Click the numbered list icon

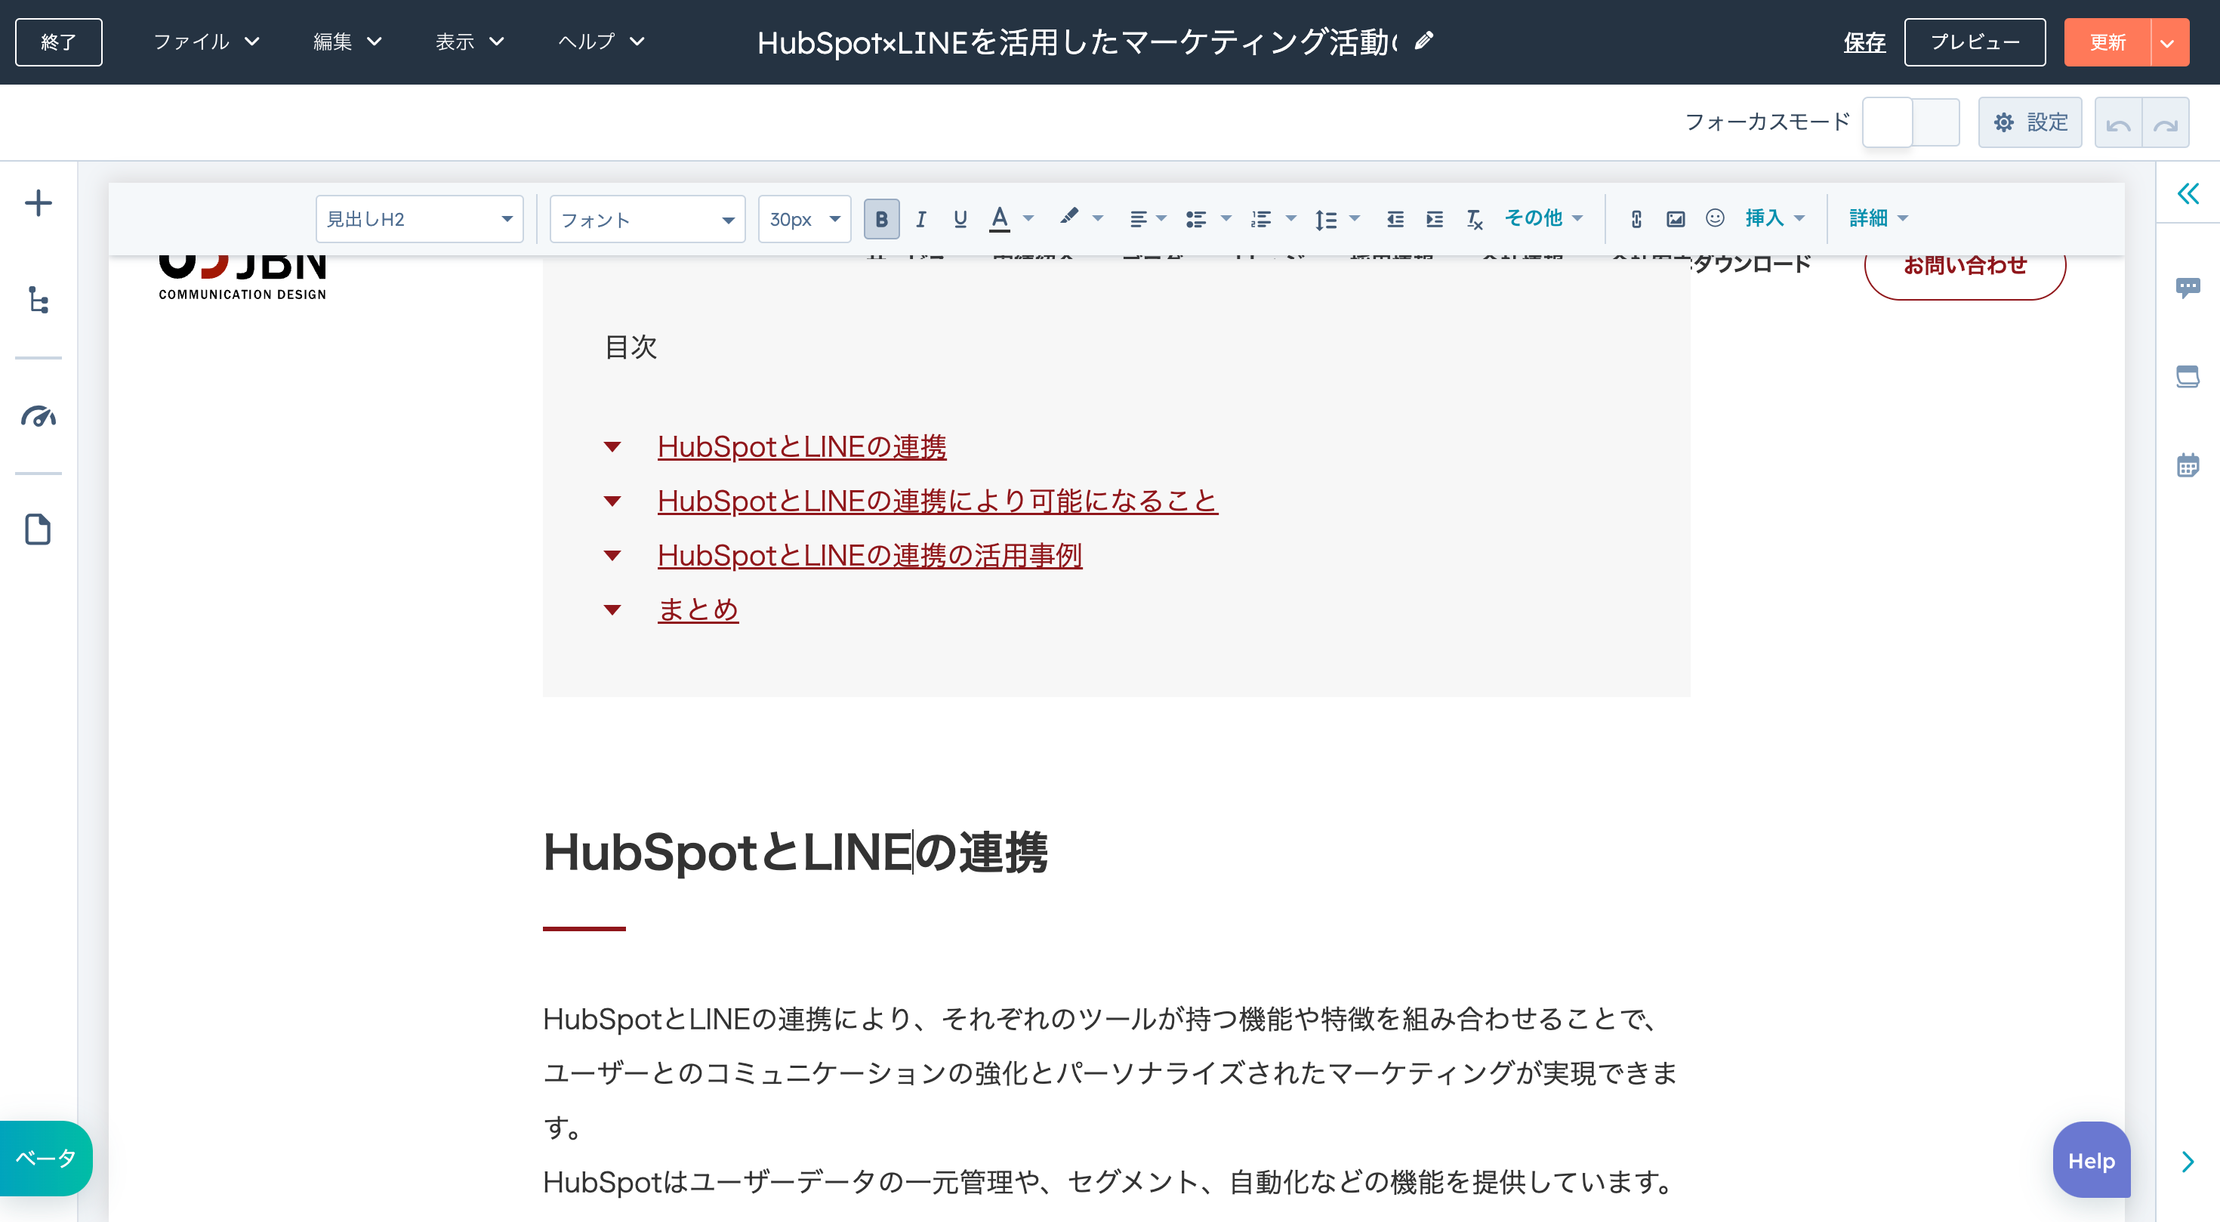(1261, 219)
